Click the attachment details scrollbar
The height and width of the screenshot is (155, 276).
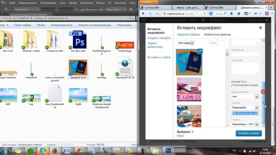pos(263,102)
